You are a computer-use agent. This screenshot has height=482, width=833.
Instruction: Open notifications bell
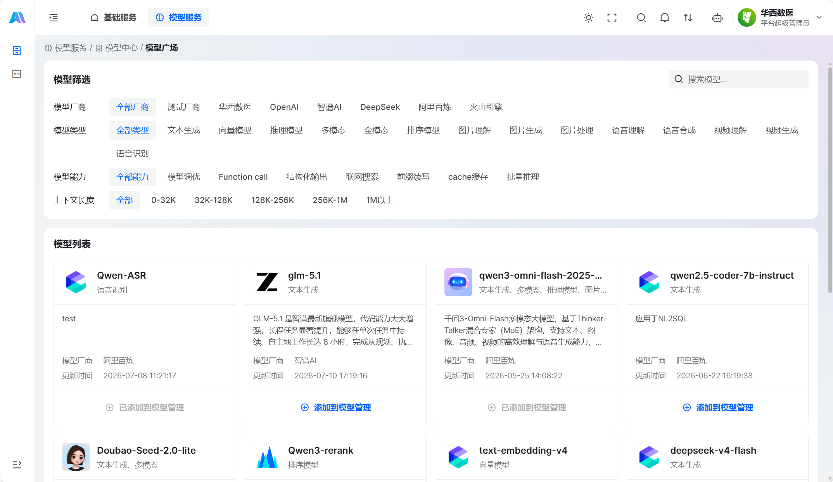click(x=664, y=17)
